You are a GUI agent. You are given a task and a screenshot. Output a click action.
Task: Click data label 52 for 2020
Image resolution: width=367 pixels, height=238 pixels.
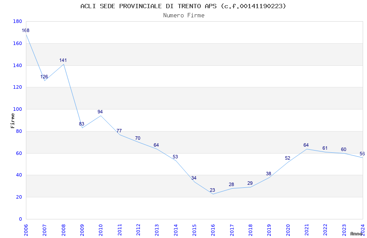pos(288,158)
